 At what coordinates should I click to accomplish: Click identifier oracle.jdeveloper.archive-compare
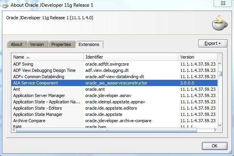(118, 121)
